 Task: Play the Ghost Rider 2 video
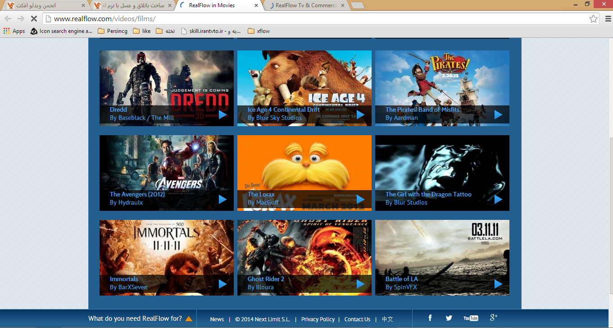360,284
